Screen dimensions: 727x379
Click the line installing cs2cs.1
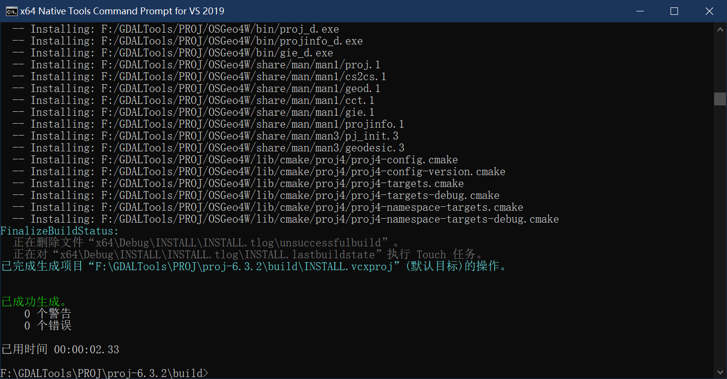pyautogui.click(x=200, y=77)
